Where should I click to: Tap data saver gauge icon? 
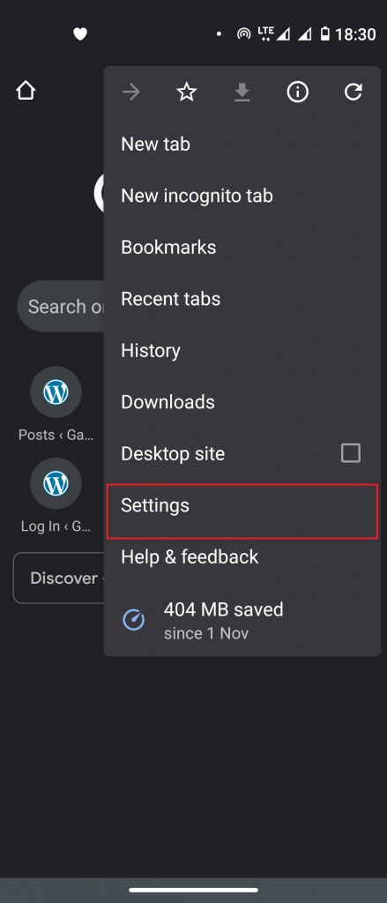134,620
